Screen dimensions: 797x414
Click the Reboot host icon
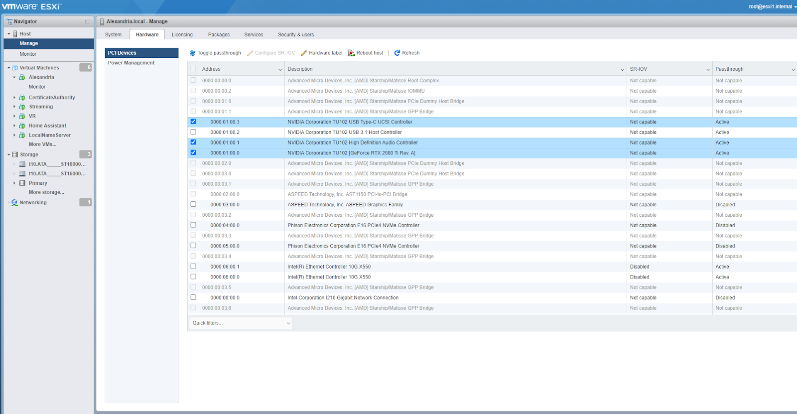click(x=351, y=53)
